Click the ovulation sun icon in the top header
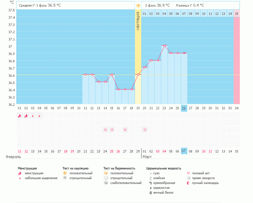 pos(138,6)
